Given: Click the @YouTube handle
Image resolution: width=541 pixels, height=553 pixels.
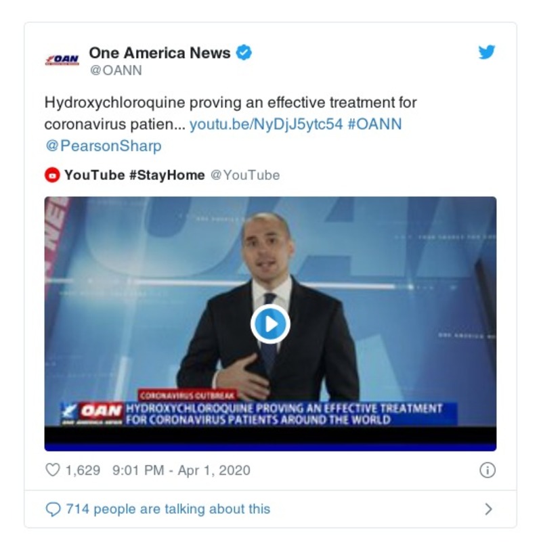Looking at the screenshot, I should coord(245,175).
